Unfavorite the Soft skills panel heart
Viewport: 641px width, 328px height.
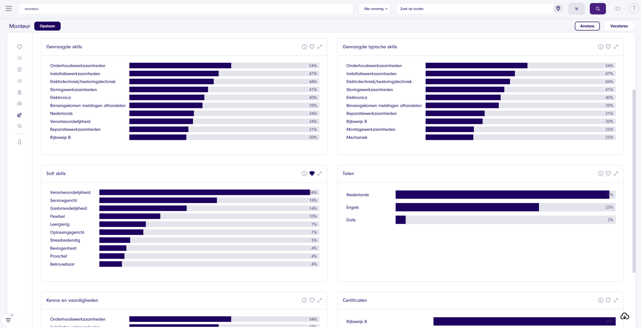point(312,173)
